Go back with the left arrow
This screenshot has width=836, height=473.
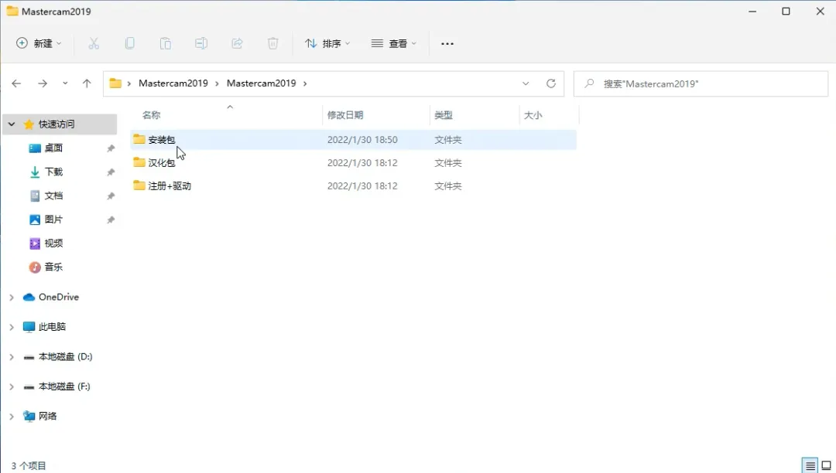point(16,83)
